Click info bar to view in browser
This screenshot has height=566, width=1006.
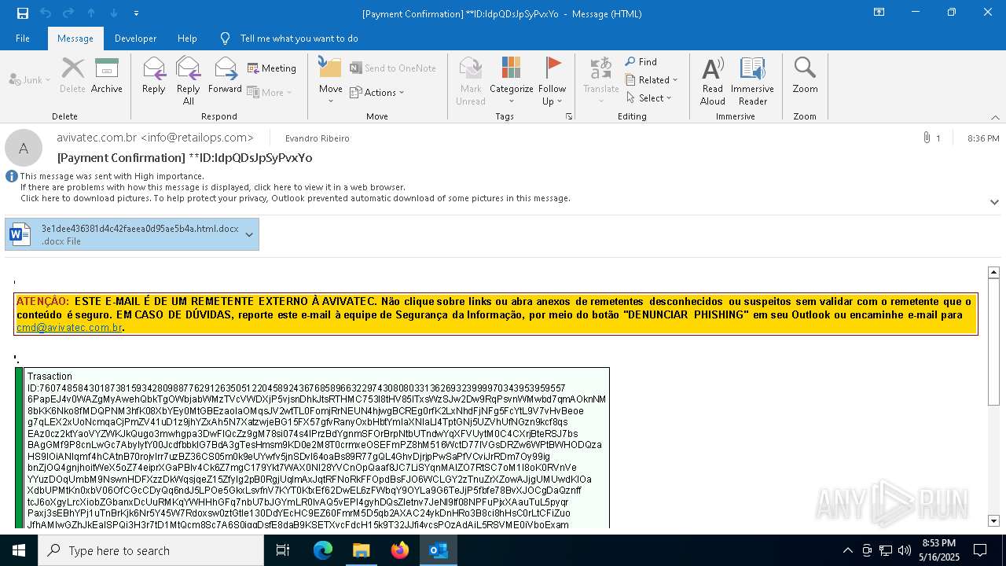tap(212, 187)
